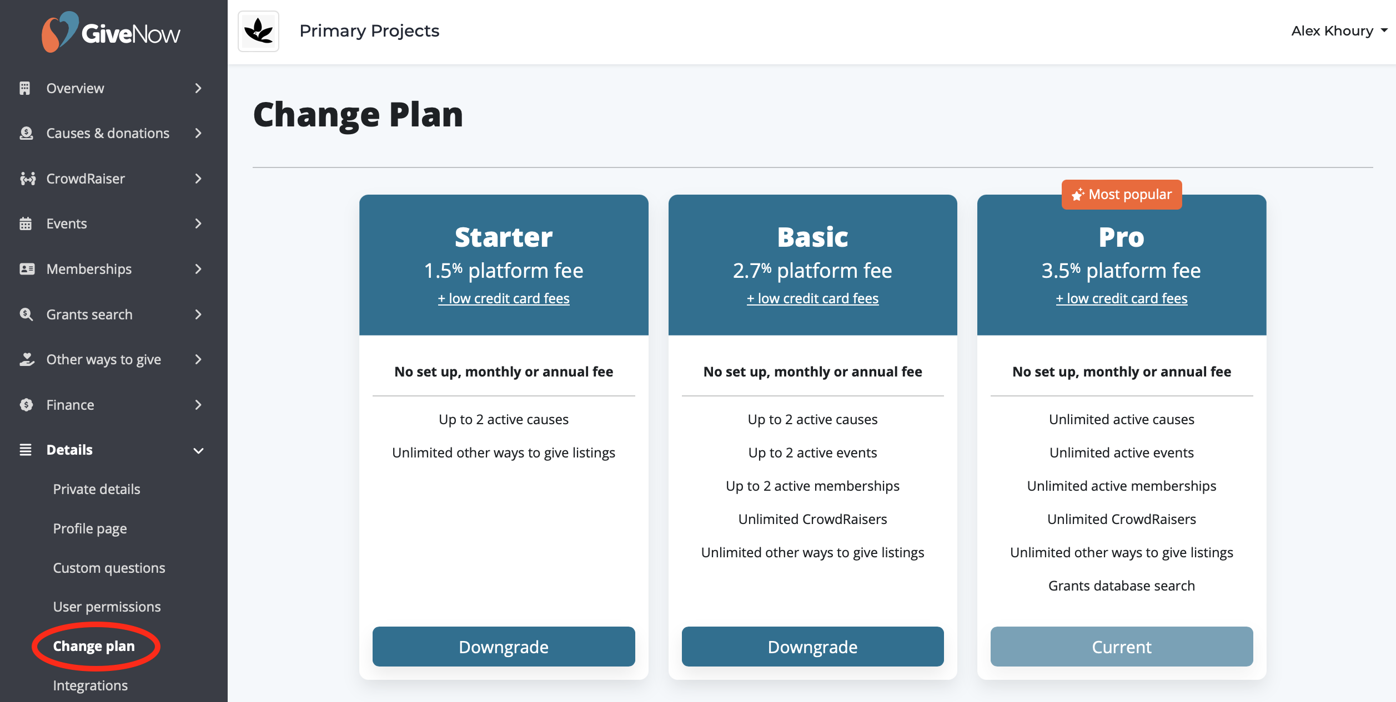Click the Overview building icon
The height and width of the screenshot is (702, 1396).
(25, 88)
